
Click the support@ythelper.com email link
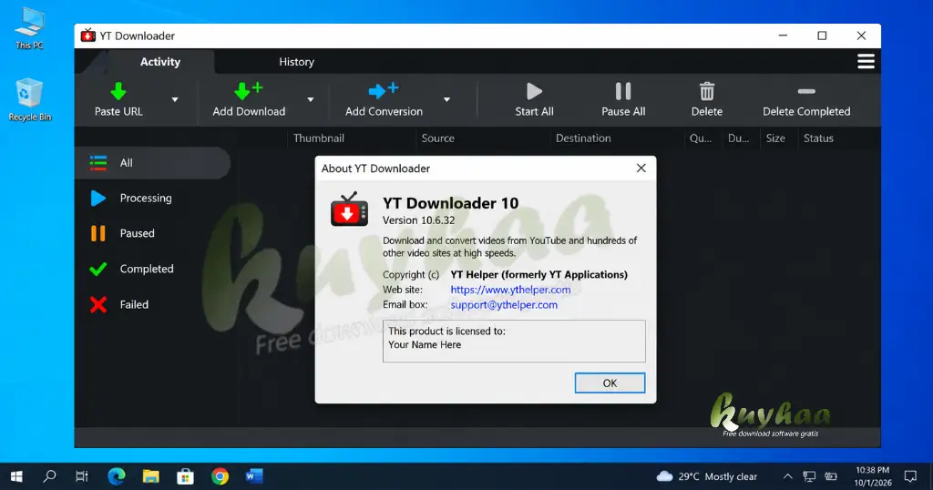coord(503,304)
